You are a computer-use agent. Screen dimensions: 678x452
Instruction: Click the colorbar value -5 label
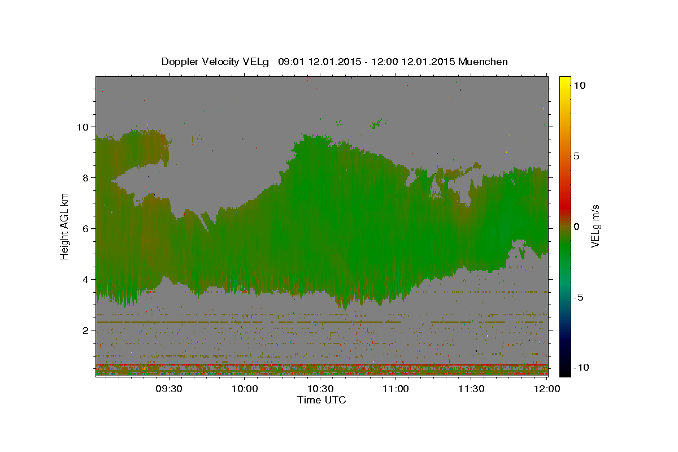coord(579,297)
